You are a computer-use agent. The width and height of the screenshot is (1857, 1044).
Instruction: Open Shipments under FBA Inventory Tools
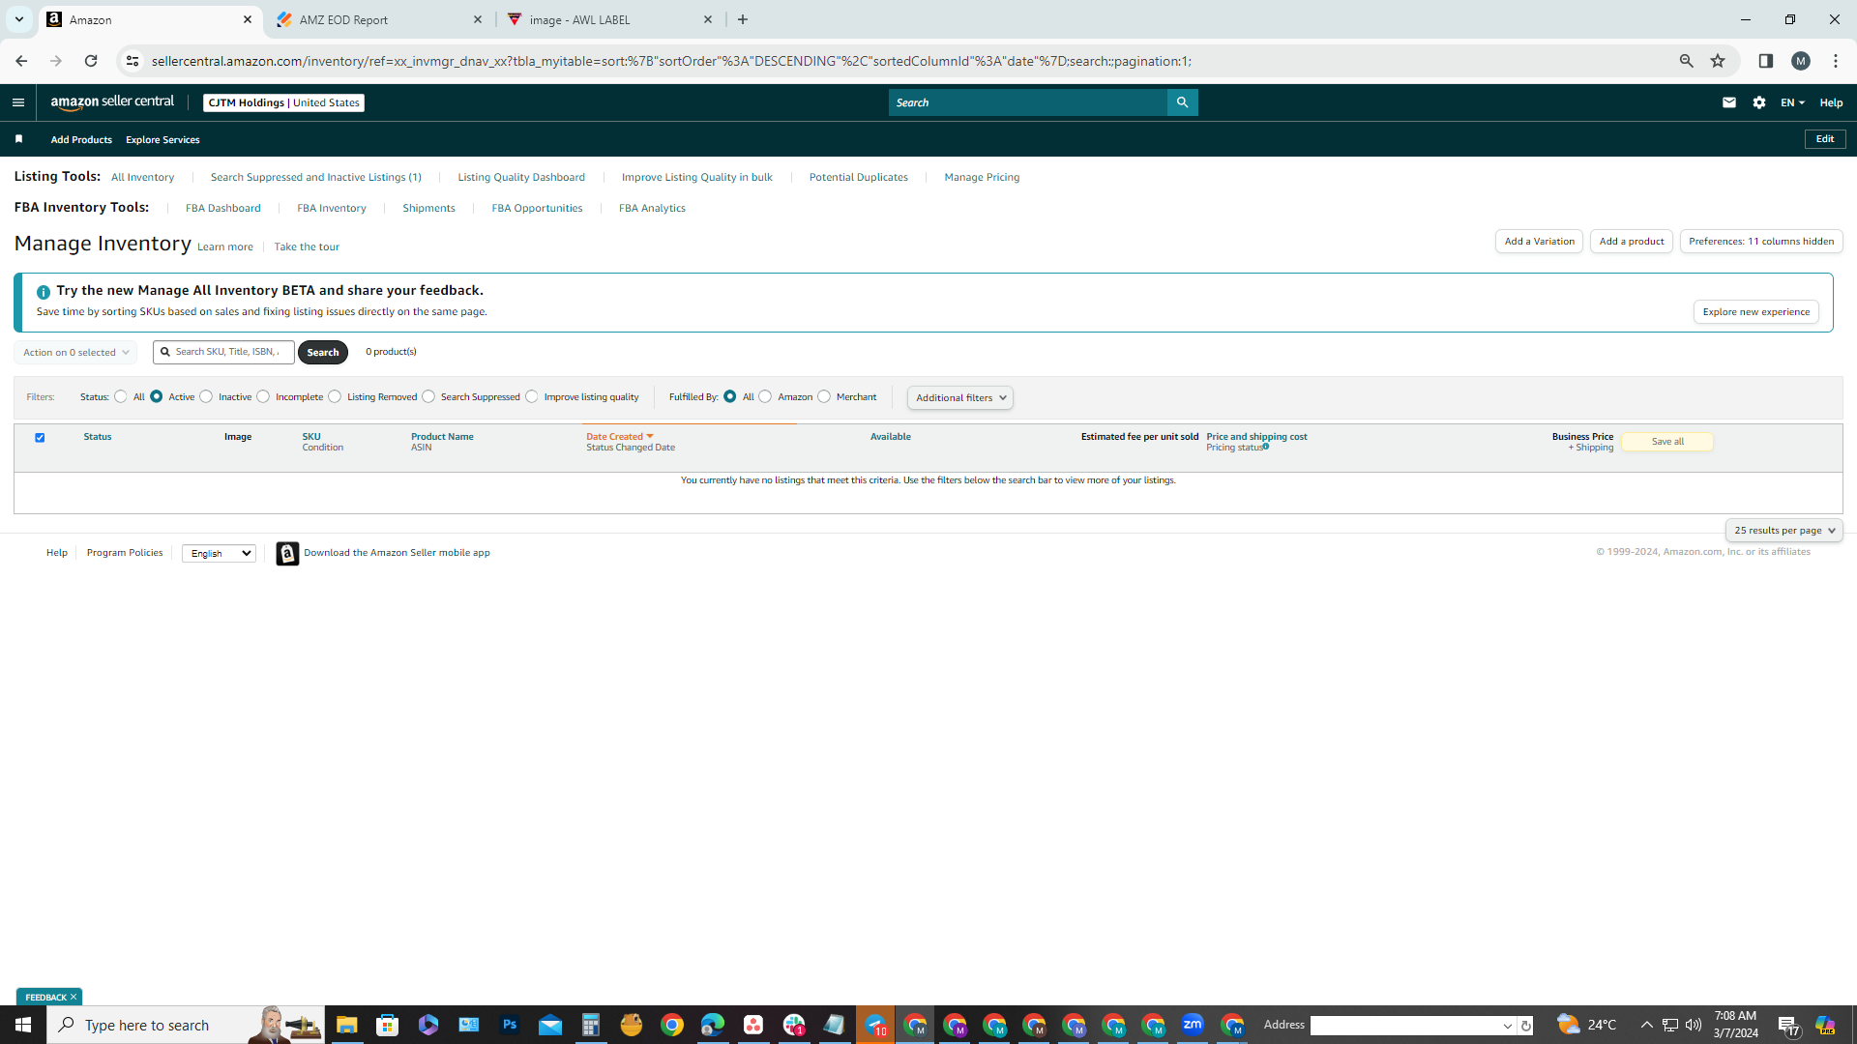428,208
